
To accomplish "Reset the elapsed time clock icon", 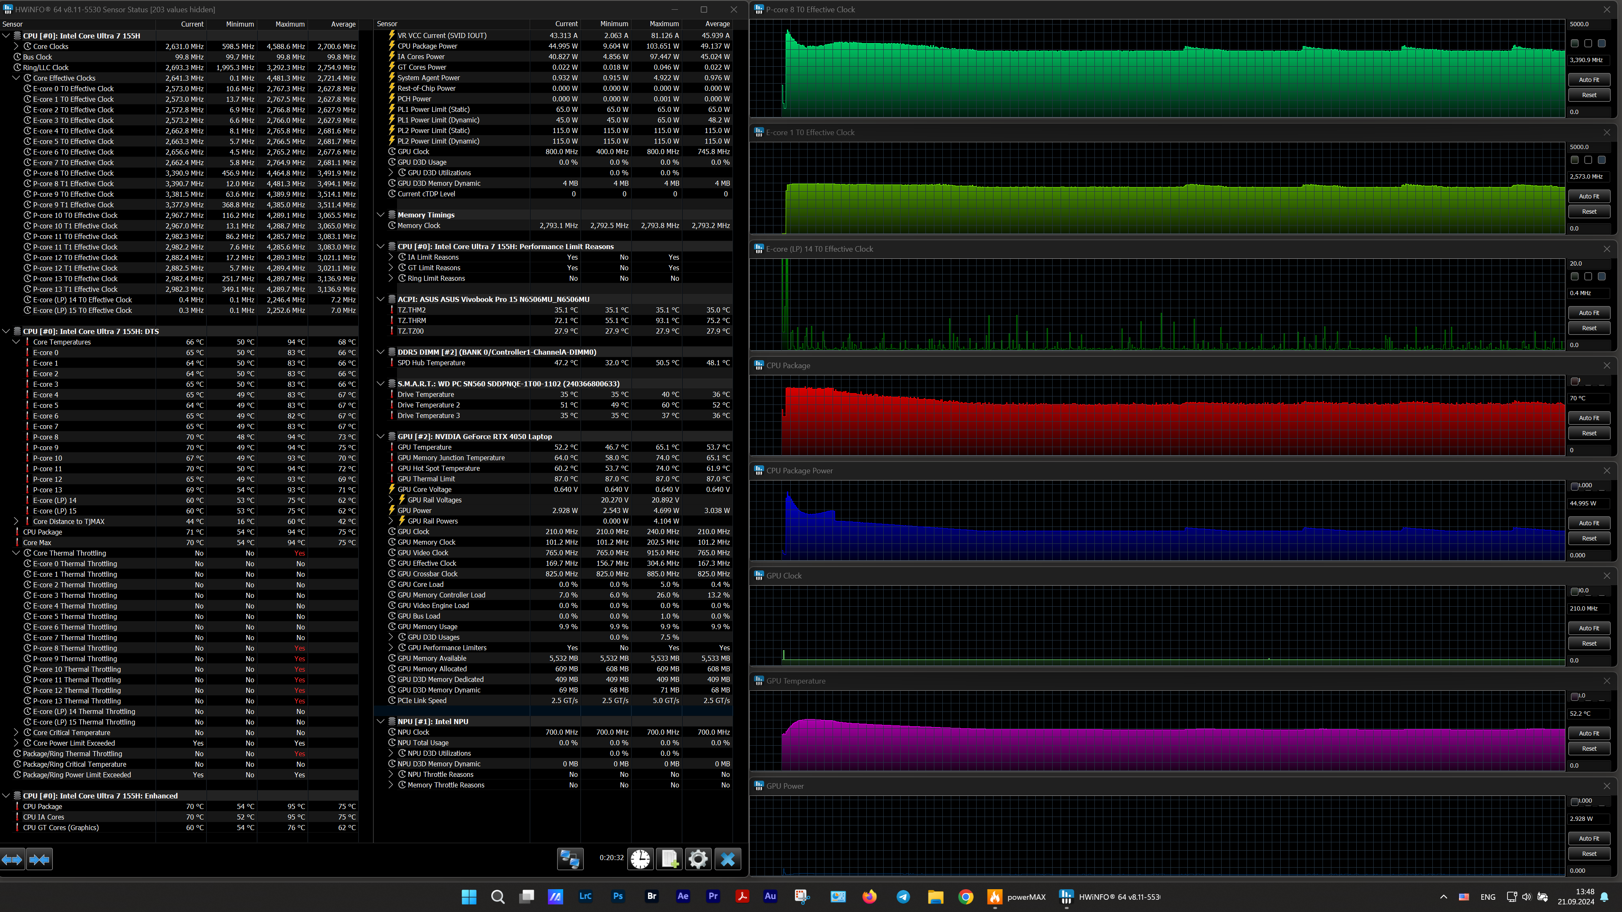I will click(x=640, y=859).
